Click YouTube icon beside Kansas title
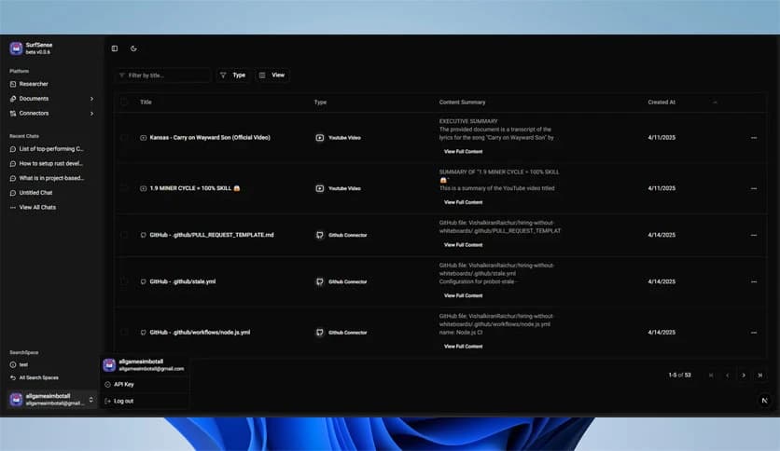This screenshot has height=451, width=780. [144, 138]
